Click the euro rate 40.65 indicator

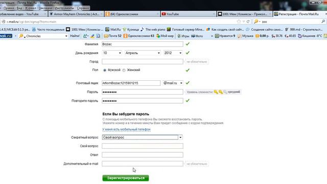pyautogui.click(x=290, y=36)
